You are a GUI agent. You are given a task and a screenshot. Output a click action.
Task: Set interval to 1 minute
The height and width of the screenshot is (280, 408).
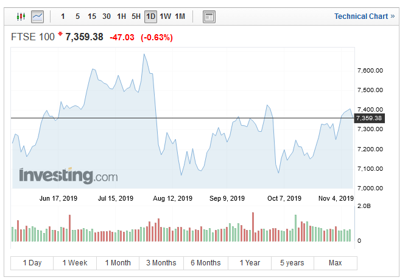(63, 16)
